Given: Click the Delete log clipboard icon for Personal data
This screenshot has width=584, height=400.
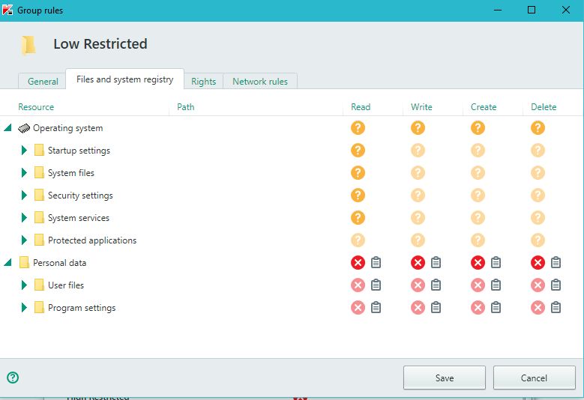Looking at the screenshot, I should [x=556, y=262].
